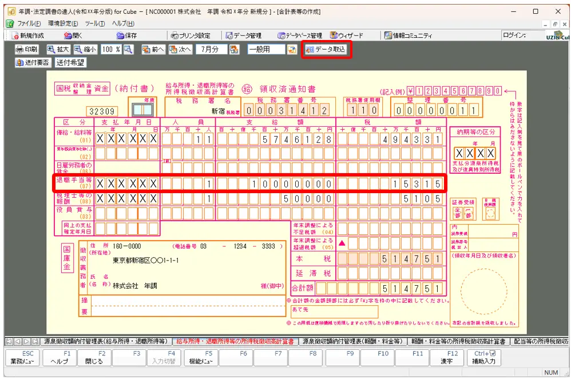Open the ファイル(F) menu
This screenshot has height=380, width=571.
click(29, 23)
